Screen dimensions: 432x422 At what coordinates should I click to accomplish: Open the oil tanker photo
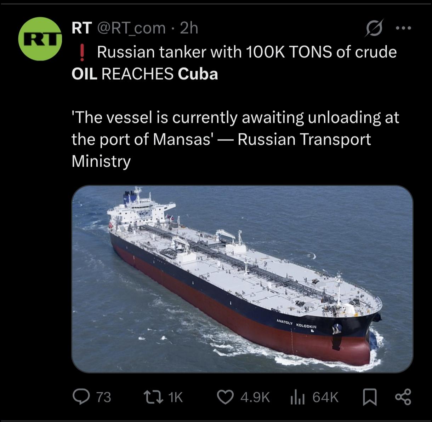[x=242, y=279]
